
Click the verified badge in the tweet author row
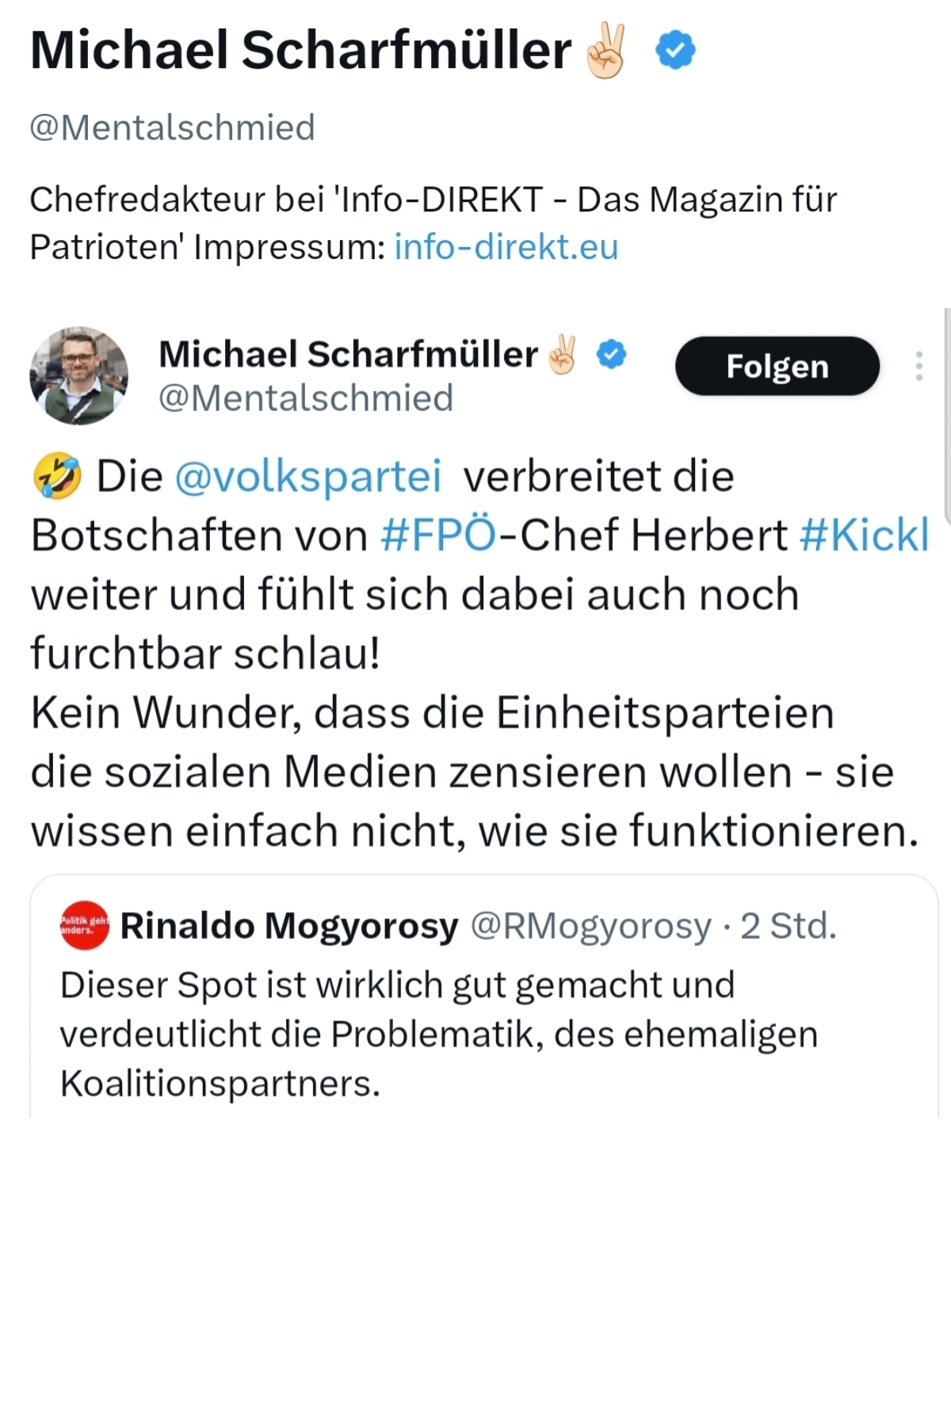611,354
